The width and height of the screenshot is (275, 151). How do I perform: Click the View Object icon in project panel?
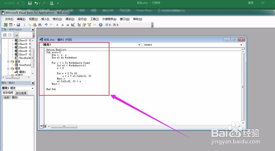10,35
